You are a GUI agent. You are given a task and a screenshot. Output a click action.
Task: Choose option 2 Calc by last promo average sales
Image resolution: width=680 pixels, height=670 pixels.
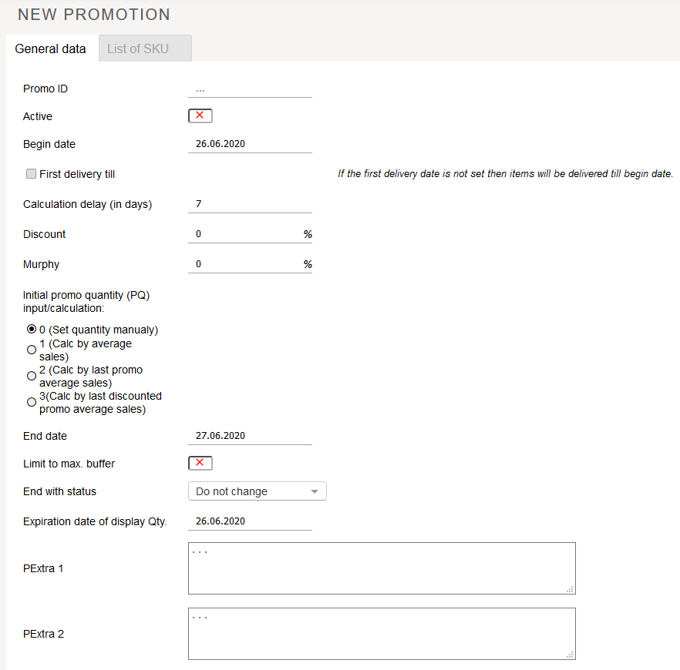pyautogui.click(x=32, y=376)
